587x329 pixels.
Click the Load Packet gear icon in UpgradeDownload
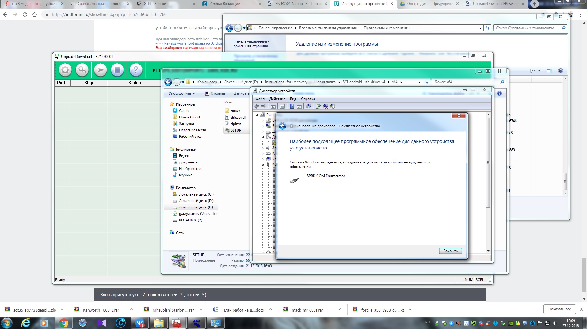65,70
